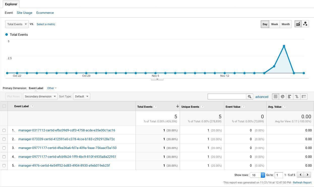Open the Total Events metric dropdown
The image size is (314, 187).
(17, 24)
